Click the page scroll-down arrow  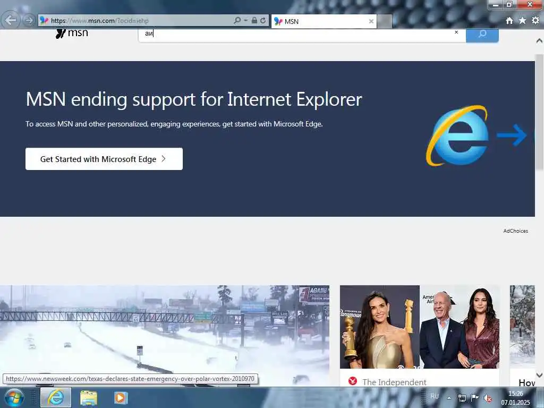[539, 375]
